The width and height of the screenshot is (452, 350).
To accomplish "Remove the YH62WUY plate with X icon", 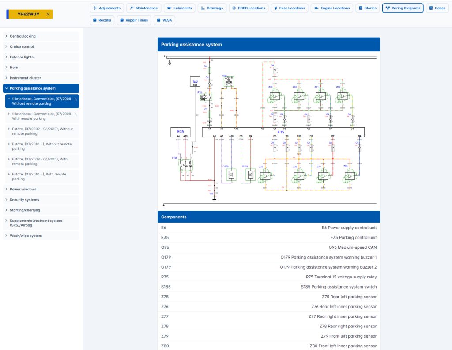I will 48,15.
